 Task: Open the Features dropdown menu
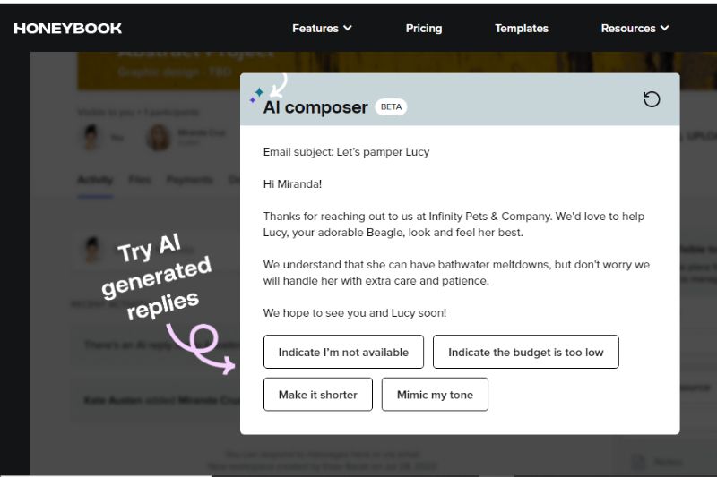click(x=322, y=29)
